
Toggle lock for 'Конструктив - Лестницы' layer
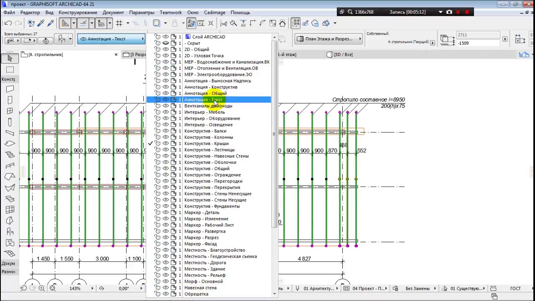coord(158,150)
